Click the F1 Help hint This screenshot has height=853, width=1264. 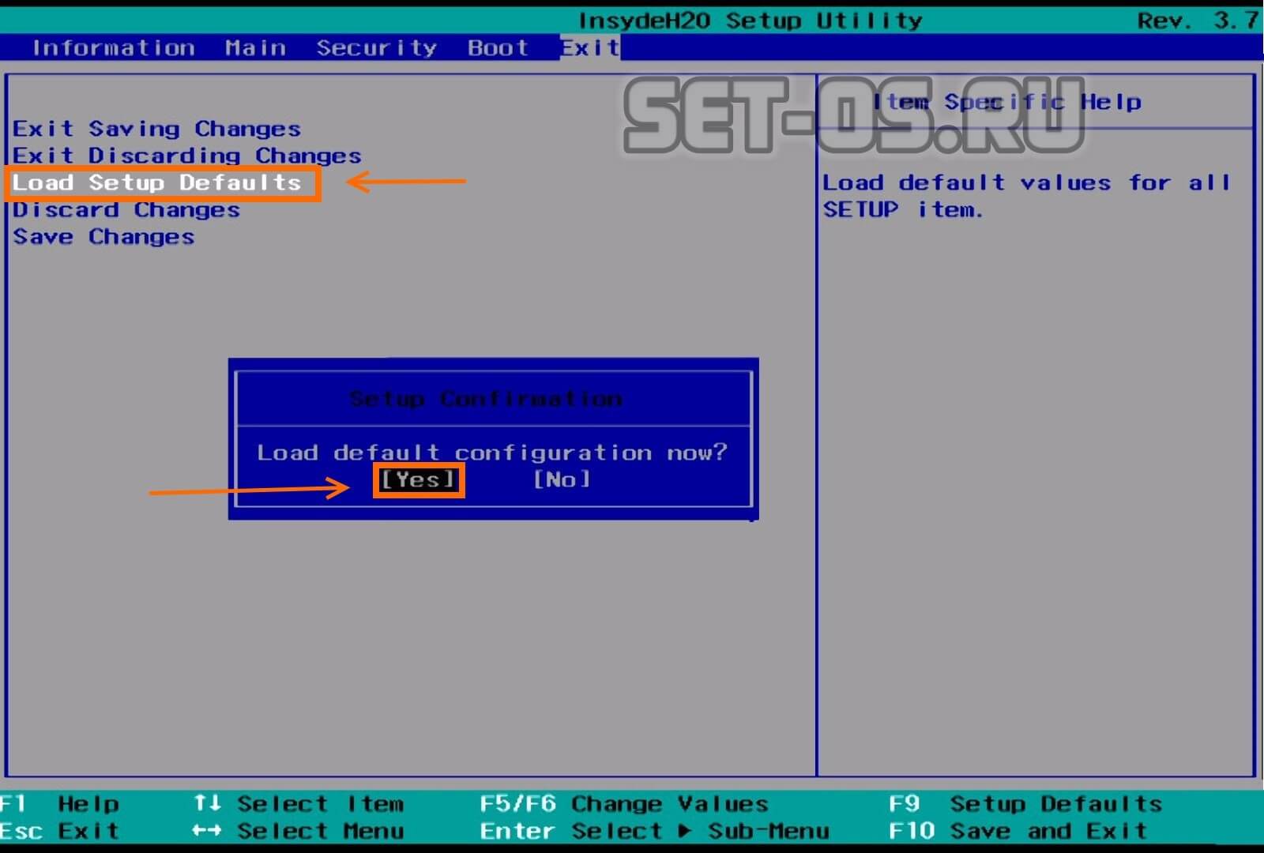point(59,804)
